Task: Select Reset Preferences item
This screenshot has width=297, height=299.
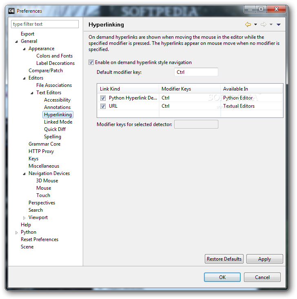Action: point(40,239)
